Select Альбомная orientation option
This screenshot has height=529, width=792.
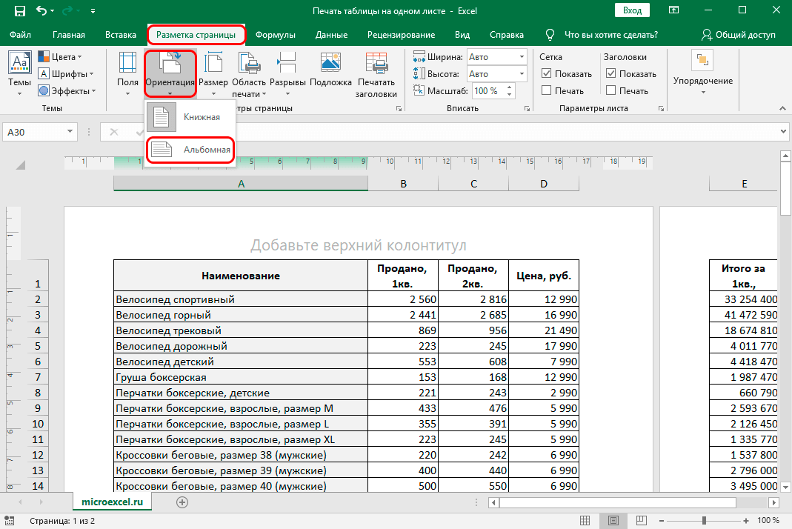190,150
